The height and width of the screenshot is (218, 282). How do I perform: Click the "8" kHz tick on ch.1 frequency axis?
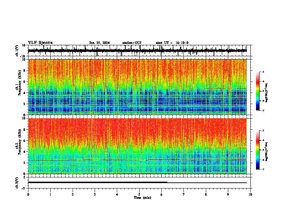(25, 71)
